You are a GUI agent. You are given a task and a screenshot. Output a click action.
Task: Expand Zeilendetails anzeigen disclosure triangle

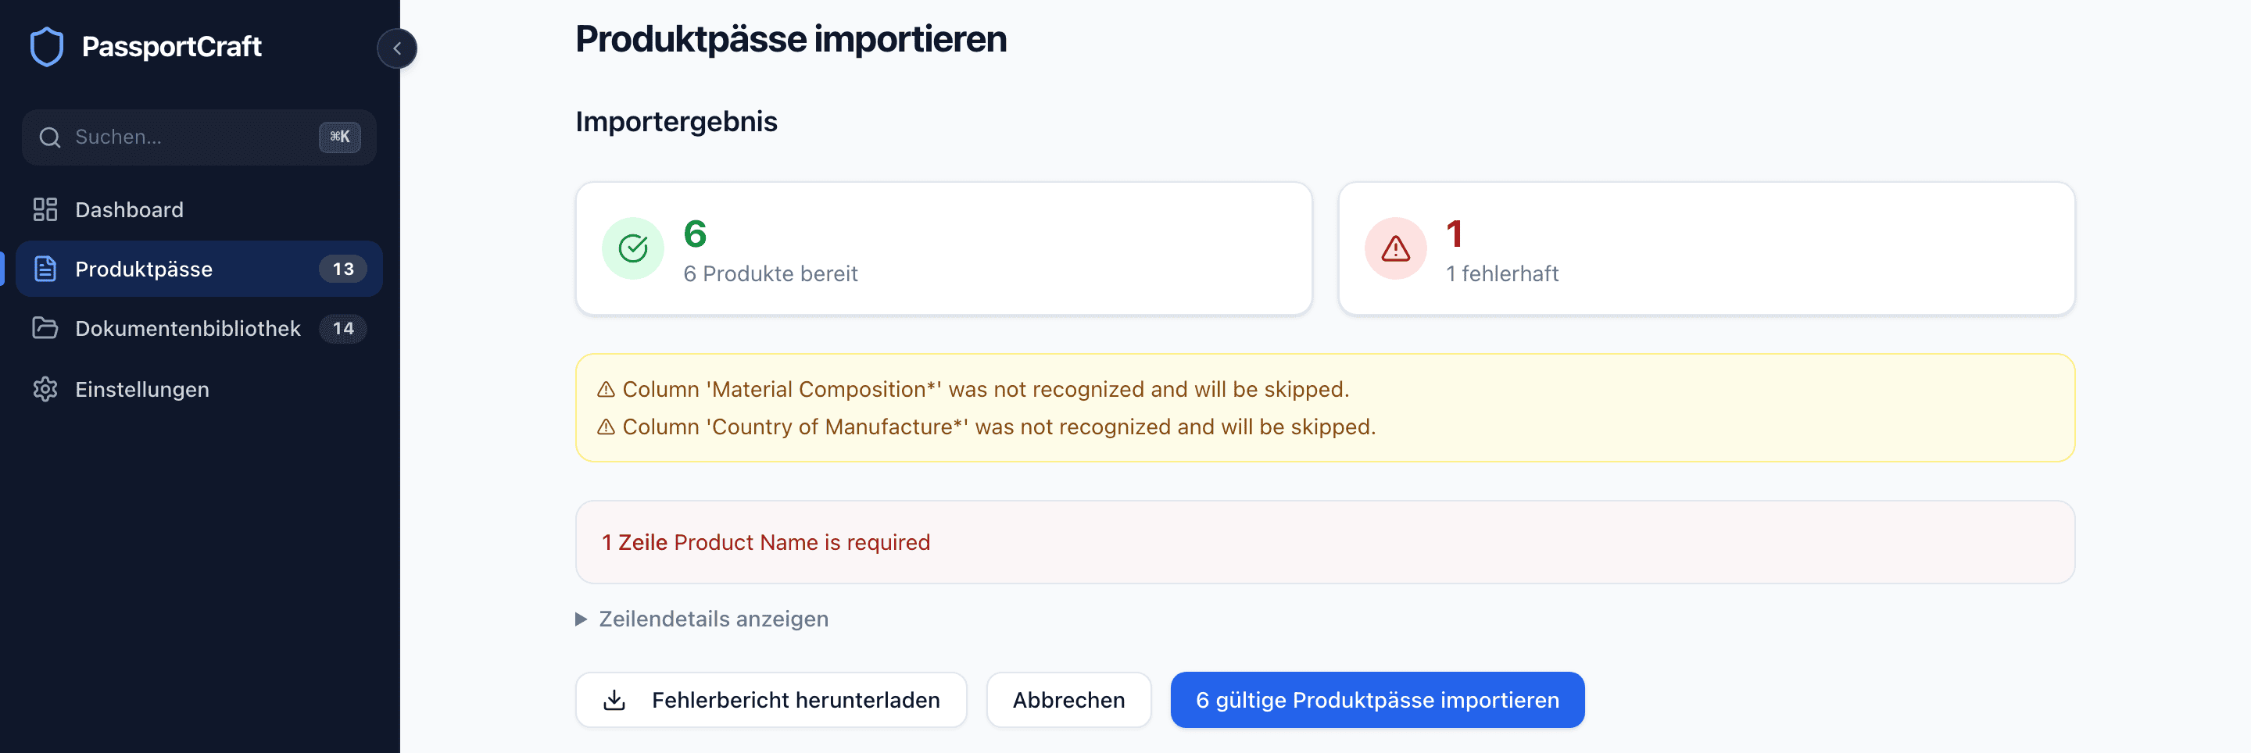point(581,619)
